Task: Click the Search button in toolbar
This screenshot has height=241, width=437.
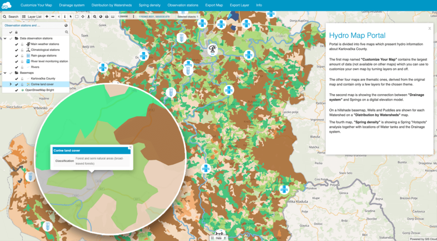Action: tap(11, 17)
